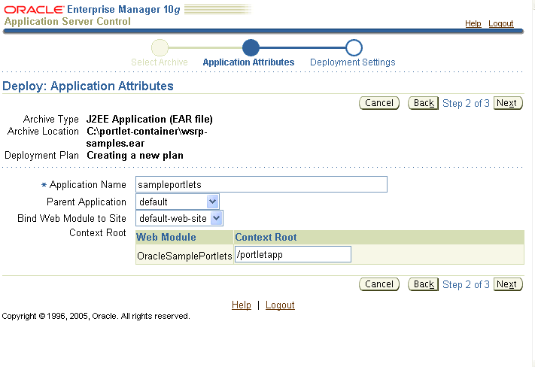Screen dimensions: 535x367
Task: Click the Select Archive step circle
Action: [x=160, y=47]
